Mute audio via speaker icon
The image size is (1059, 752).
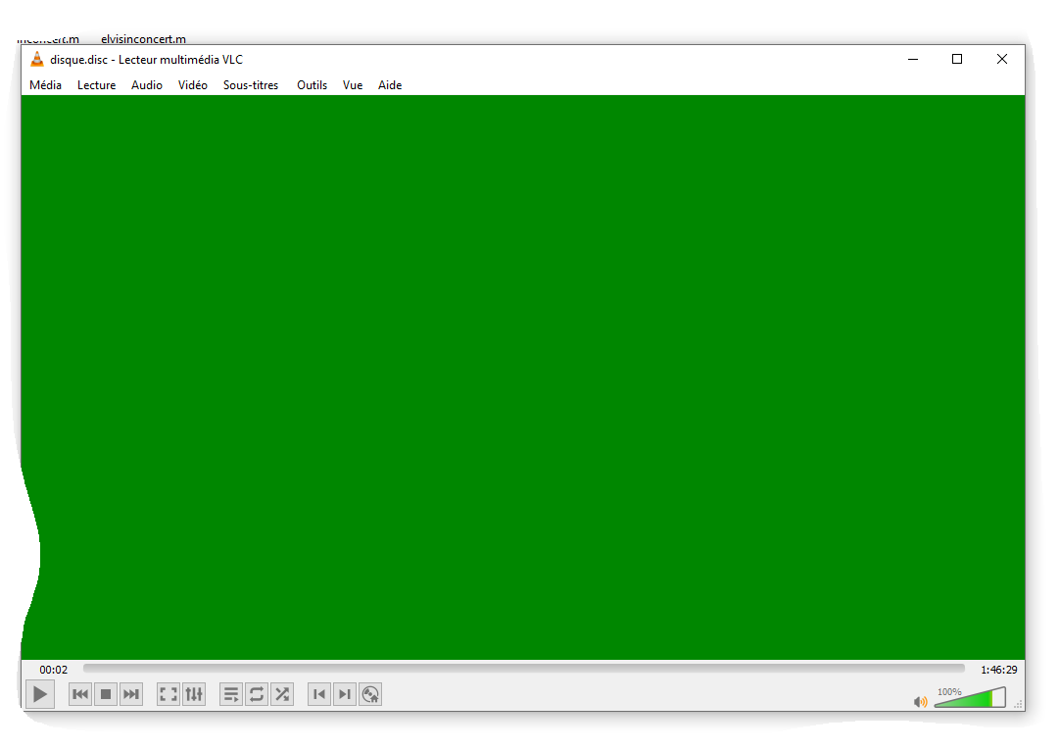pos(920,702)
